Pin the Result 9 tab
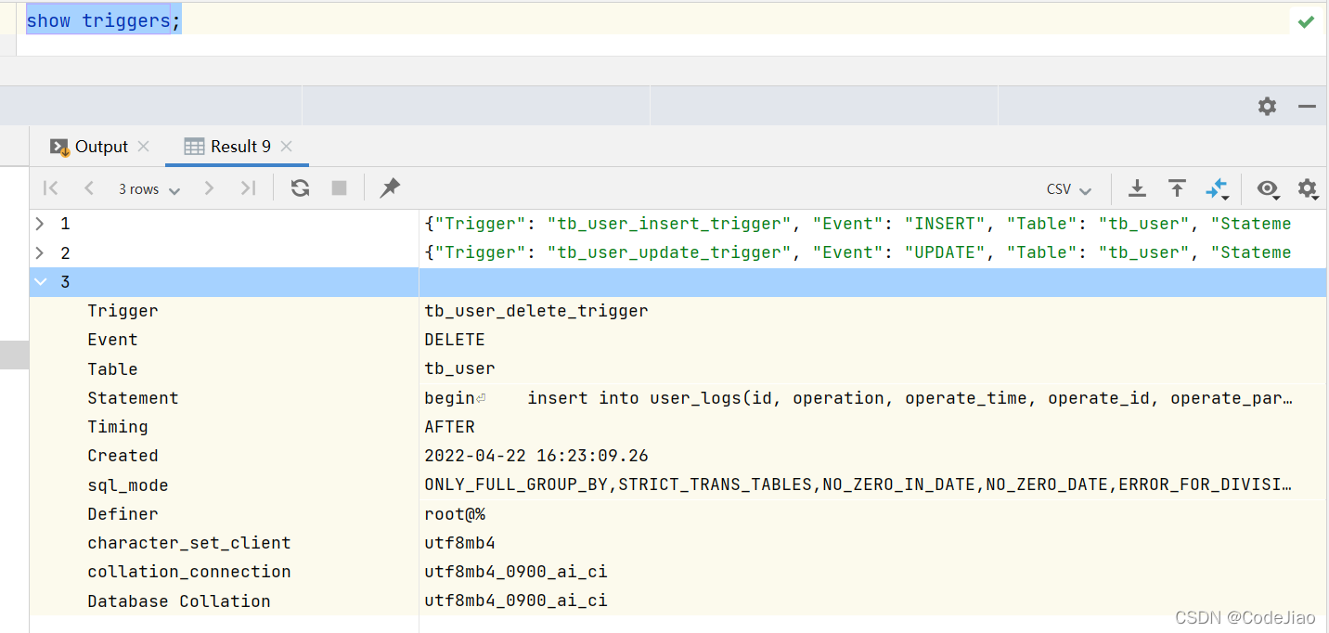This screenshot has height=633, width=1329. tap(390, 188)
